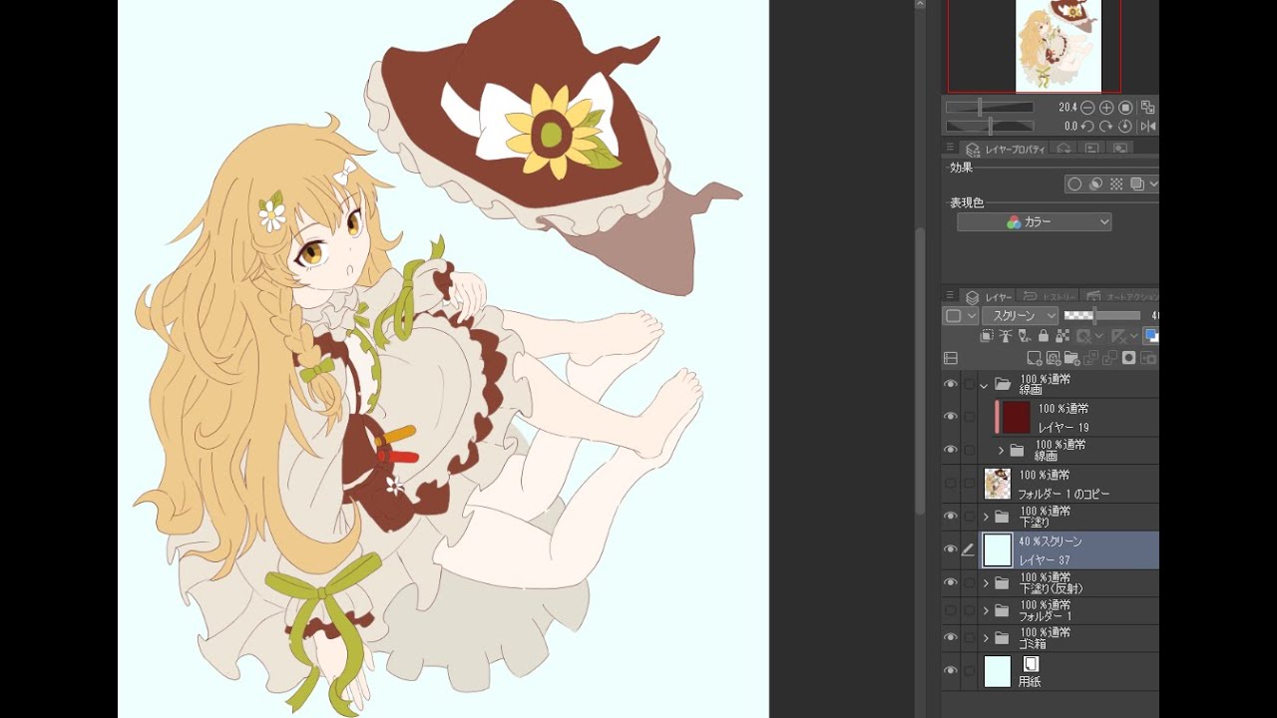Image resolution: width=1277 pixels, height=718 pixels.
Task: Open the second tab beside レイヤープロパティ
Action: pyautogui.click(x=1063, y=148)
